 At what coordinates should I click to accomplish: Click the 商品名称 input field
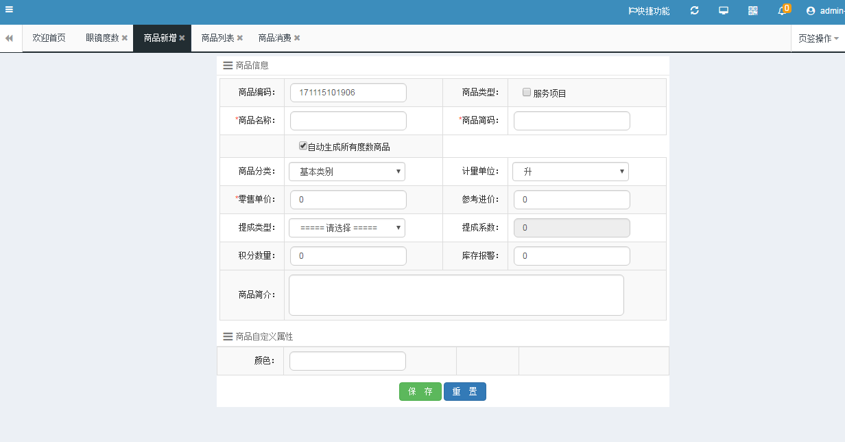point(348,121)
